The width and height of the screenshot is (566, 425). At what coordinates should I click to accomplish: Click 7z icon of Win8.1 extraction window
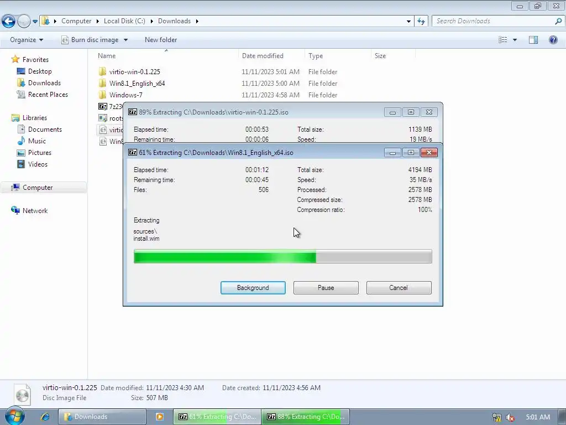coord(133,153)
